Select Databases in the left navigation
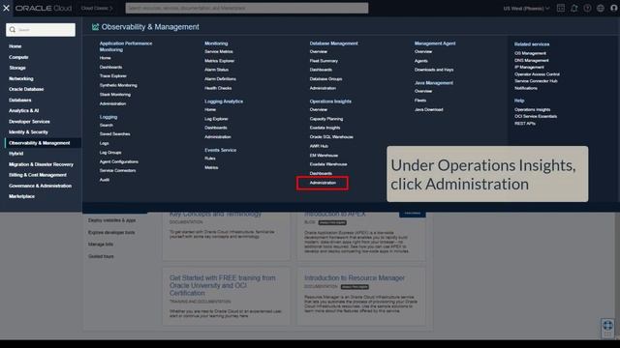The image size is (620, 348). 19,101
